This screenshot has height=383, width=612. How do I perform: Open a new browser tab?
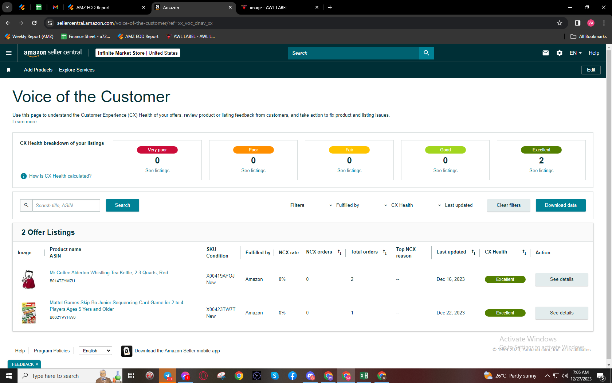(330, 7)
